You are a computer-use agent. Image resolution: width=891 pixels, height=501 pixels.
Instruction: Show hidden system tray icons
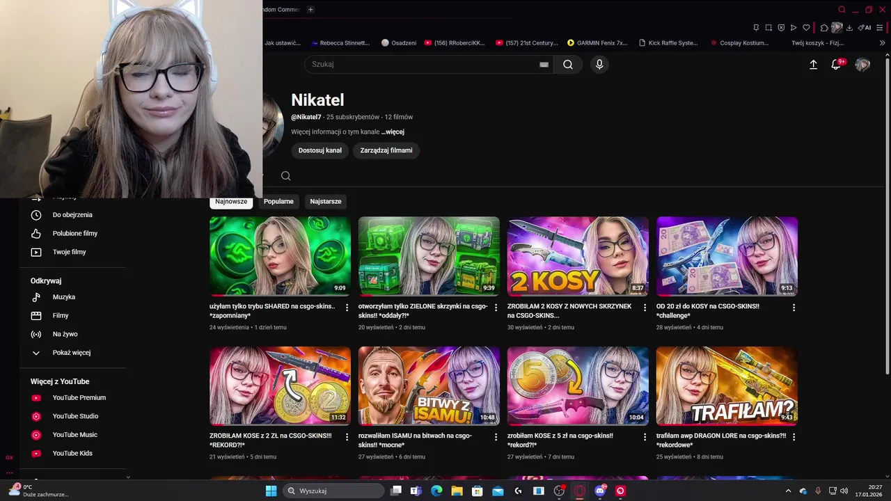[x=788, y=491]
